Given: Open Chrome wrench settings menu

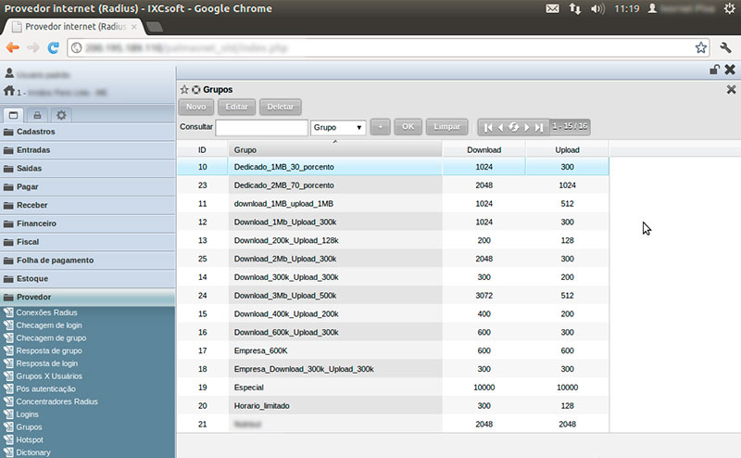Looking at the screenshot, I should tap(725, 47).
